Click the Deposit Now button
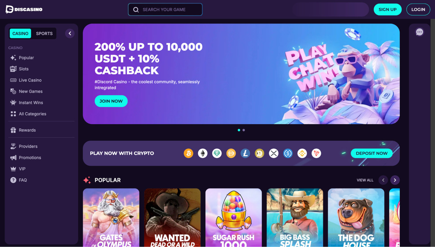Image resolution: width=435 pixels, height=247 pixels. coord(371,153)
